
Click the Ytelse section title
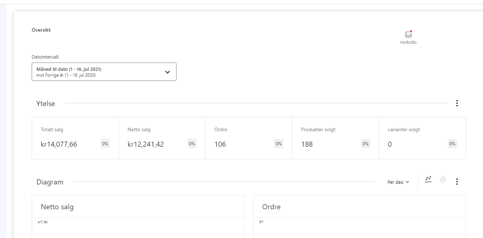tap(46, 104)
